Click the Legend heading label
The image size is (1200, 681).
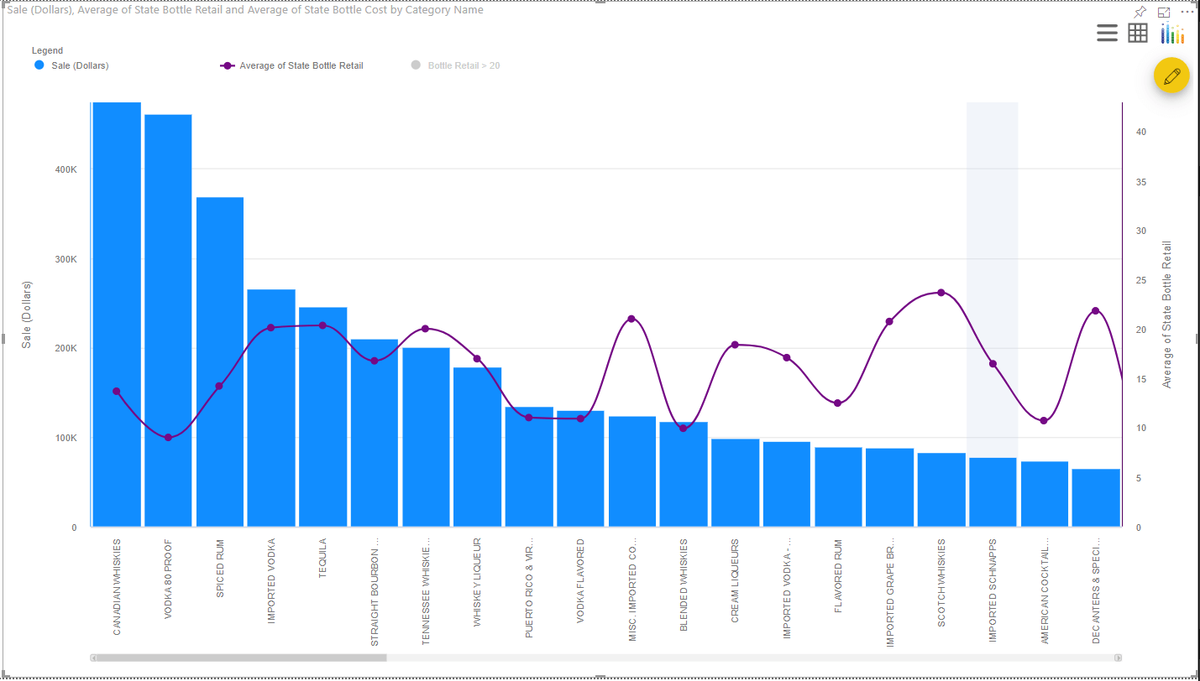(47, 50)
